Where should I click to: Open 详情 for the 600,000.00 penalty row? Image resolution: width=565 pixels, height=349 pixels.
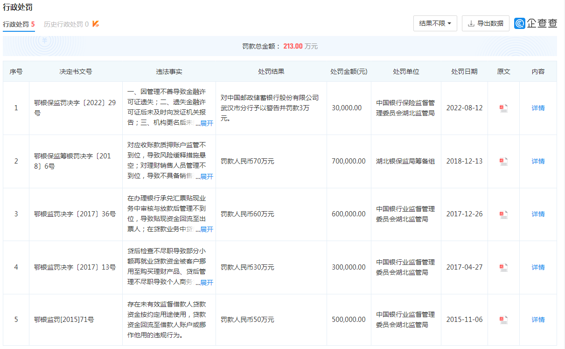pos(538,214)
